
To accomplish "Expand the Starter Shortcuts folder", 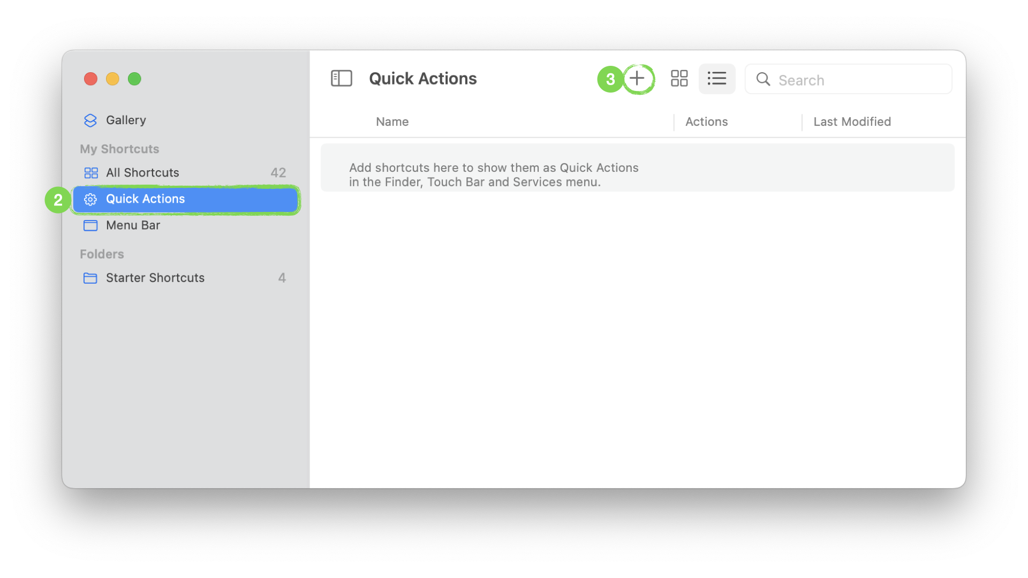I will pos(155,277).
